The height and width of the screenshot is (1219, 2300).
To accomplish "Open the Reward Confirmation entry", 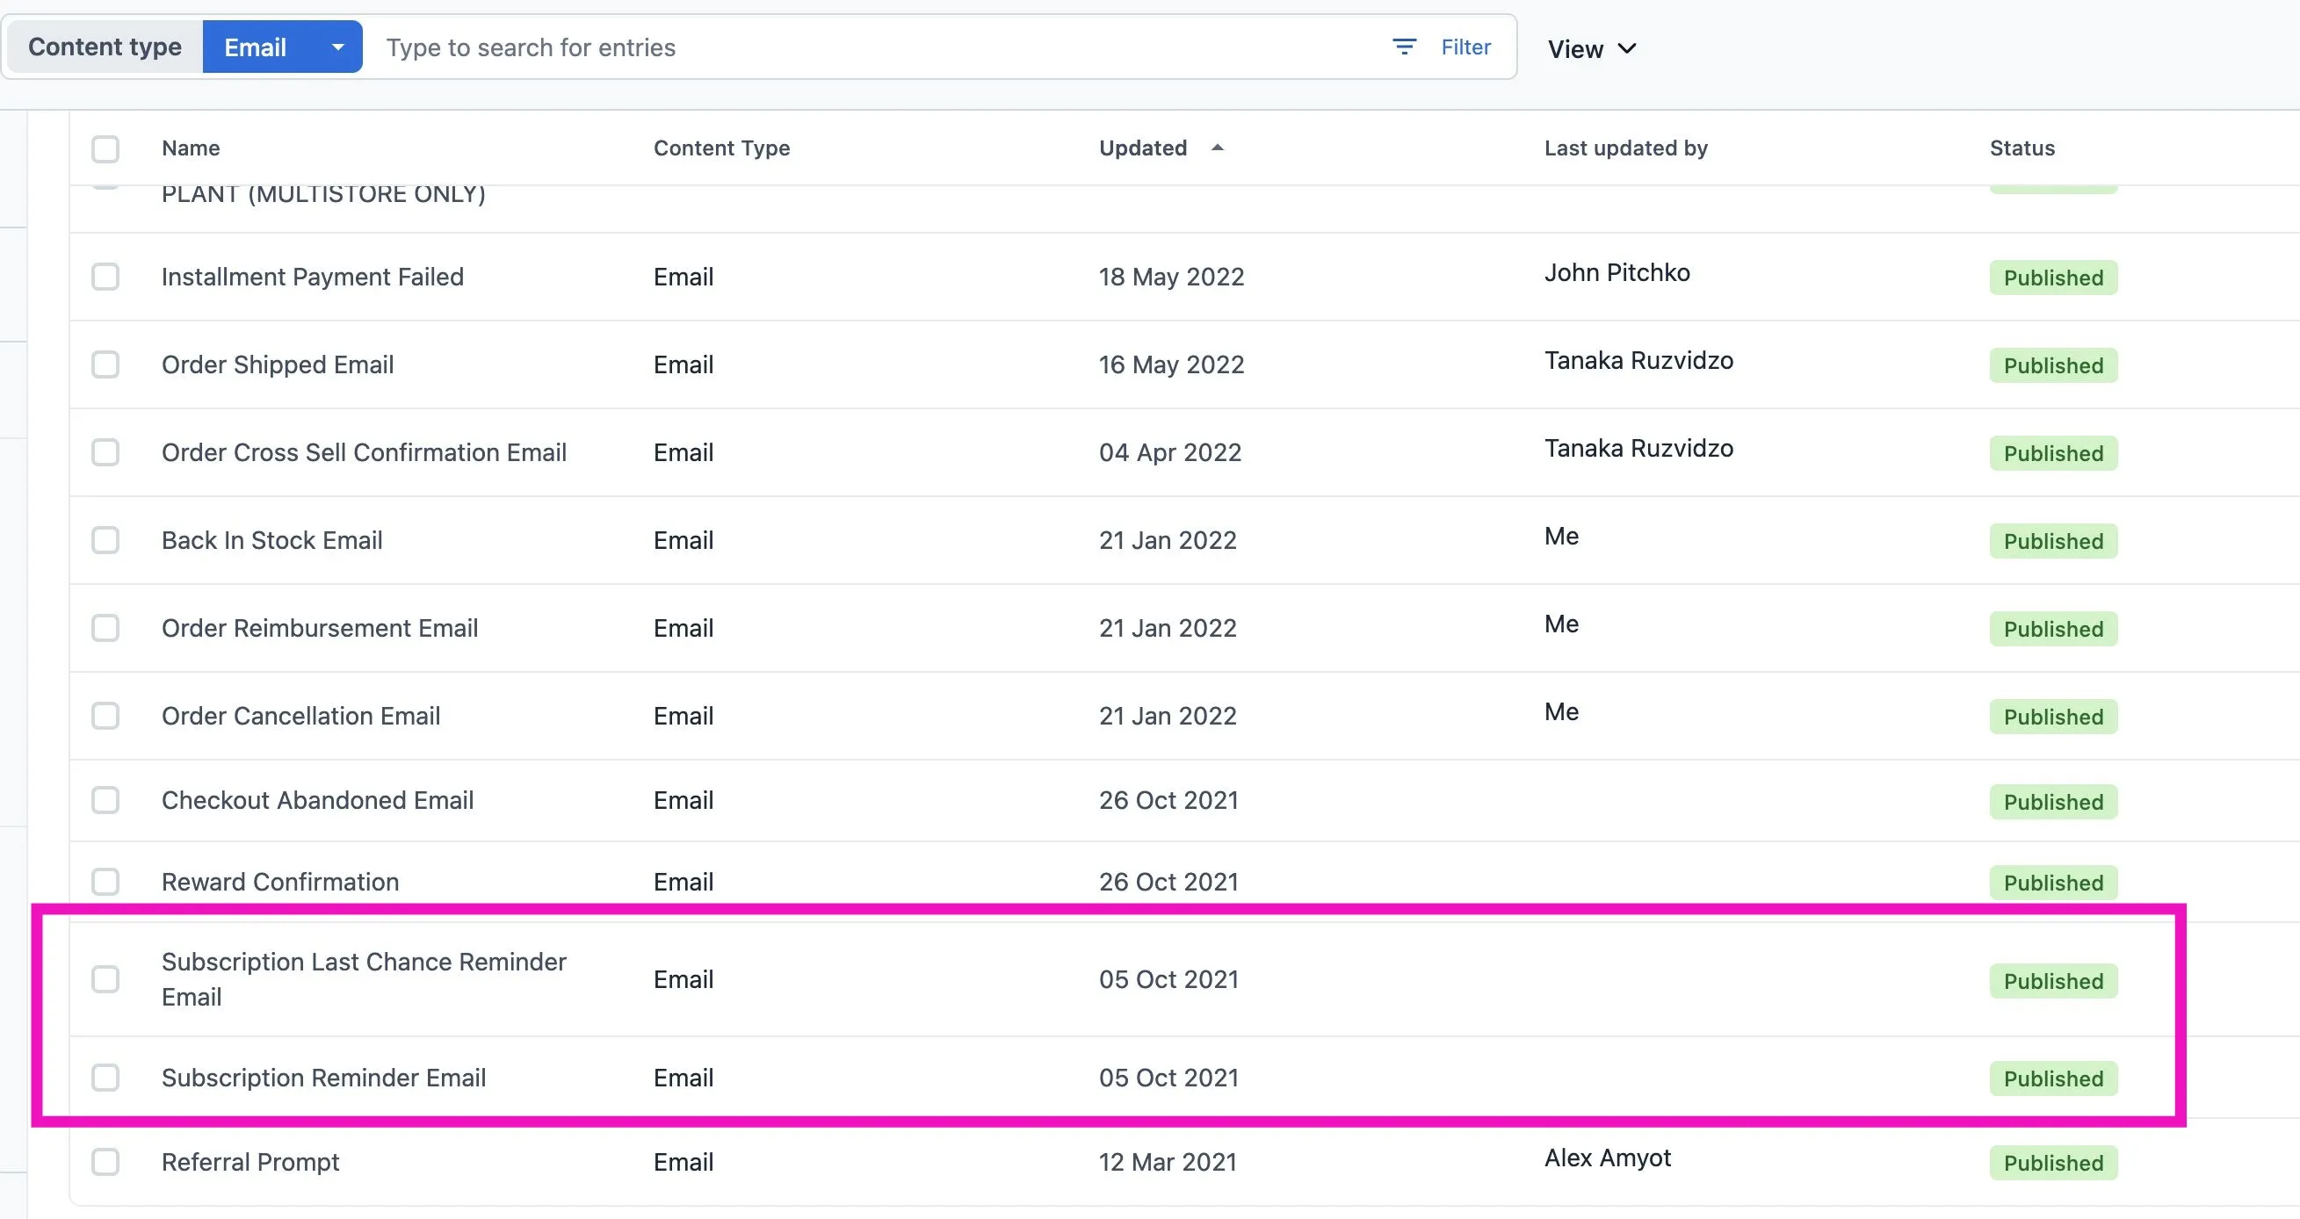I will (x=280, y=882).
